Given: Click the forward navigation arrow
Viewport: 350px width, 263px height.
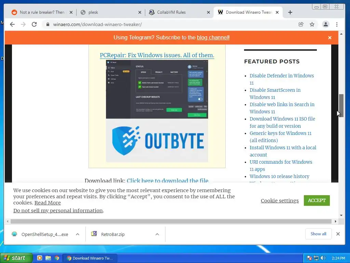Looking at the screenshot, I should pos(23,24).
